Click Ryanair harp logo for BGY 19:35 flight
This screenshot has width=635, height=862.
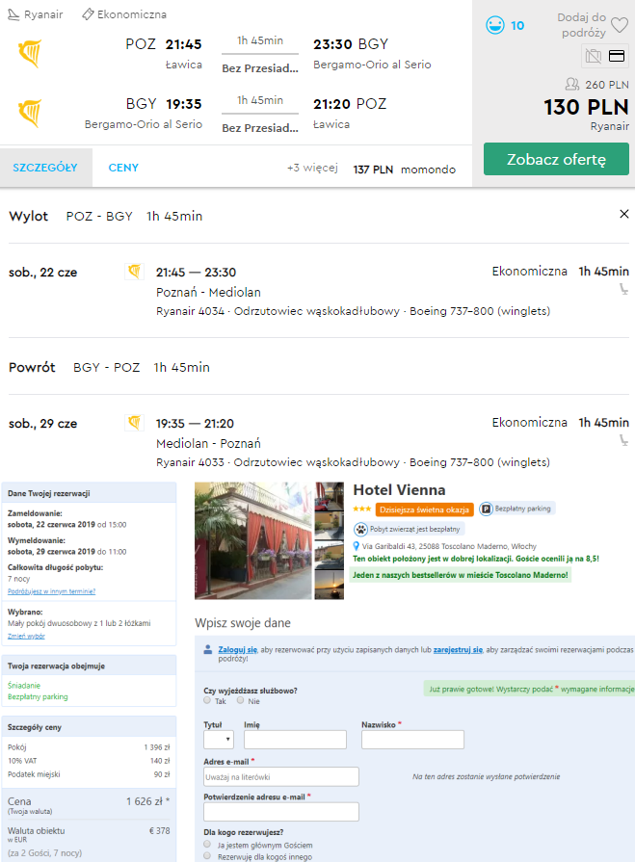tap(30, 114)
